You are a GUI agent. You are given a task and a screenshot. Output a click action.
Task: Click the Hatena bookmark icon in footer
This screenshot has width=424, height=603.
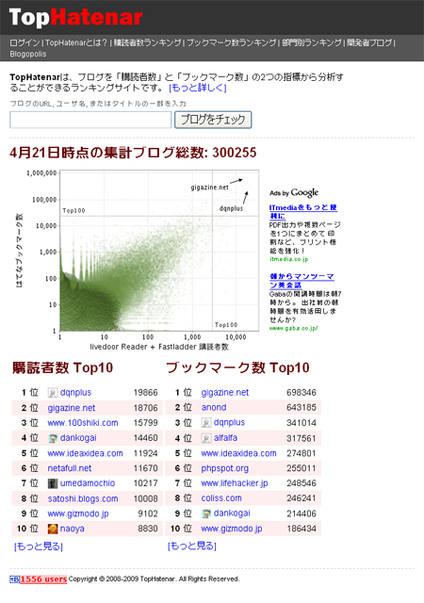(x=15, y=579)
